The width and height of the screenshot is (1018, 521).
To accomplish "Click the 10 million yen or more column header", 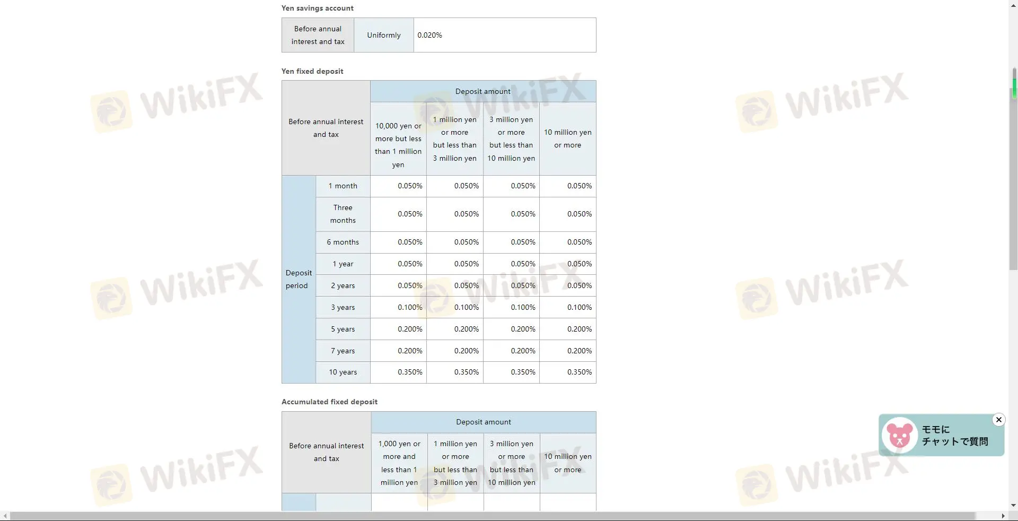I will pyautogui.click(x=567, y=138).
